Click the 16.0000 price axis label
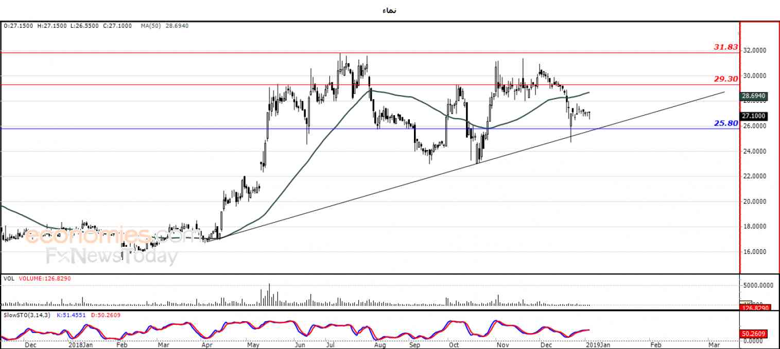This screenshot has width=780, height=349. [x=755, y=252]
